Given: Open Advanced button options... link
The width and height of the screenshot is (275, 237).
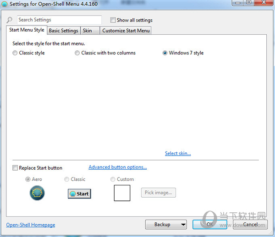Looking at the screenshot, I should pos(118,167).
